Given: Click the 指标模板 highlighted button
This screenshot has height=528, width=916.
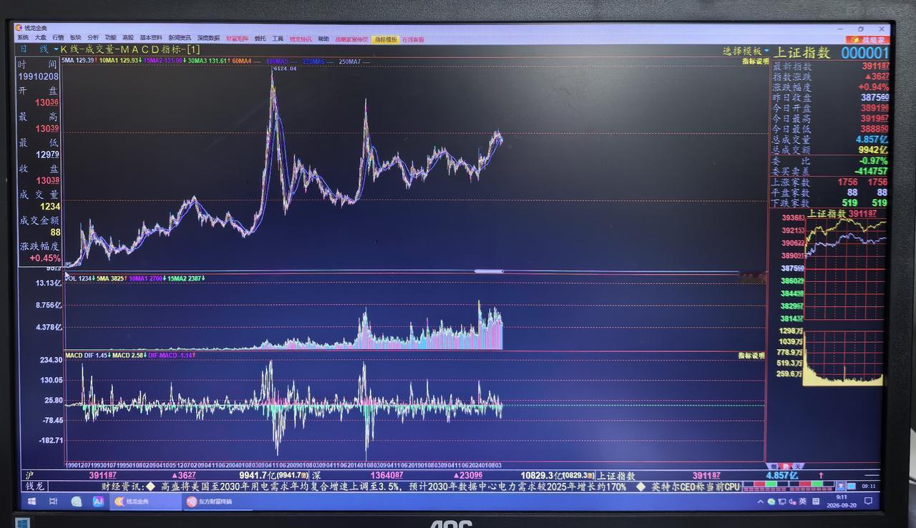Looking at the screenshot, I should click(386, 40).
